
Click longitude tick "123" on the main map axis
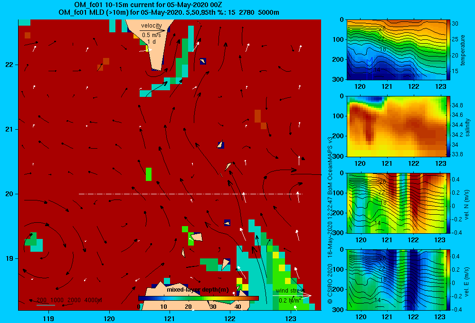tap(291, 318)
